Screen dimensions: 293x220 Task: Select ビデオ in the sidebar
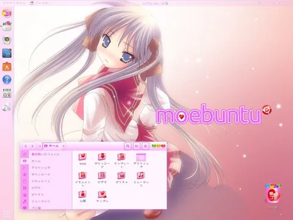pyautogui.click(x=46, y=188)
